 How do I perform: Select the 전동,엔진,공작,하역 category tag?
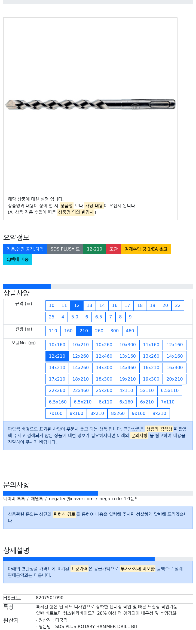coord(25,249)
